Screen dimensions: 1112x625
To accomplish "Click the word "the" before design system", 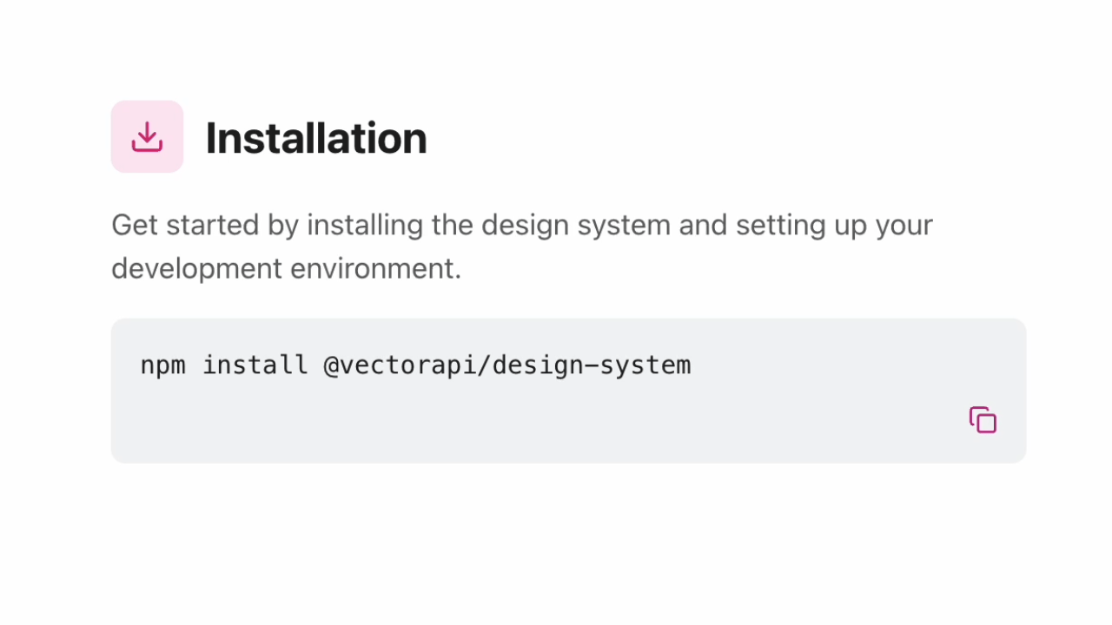I will pos(452,226).
